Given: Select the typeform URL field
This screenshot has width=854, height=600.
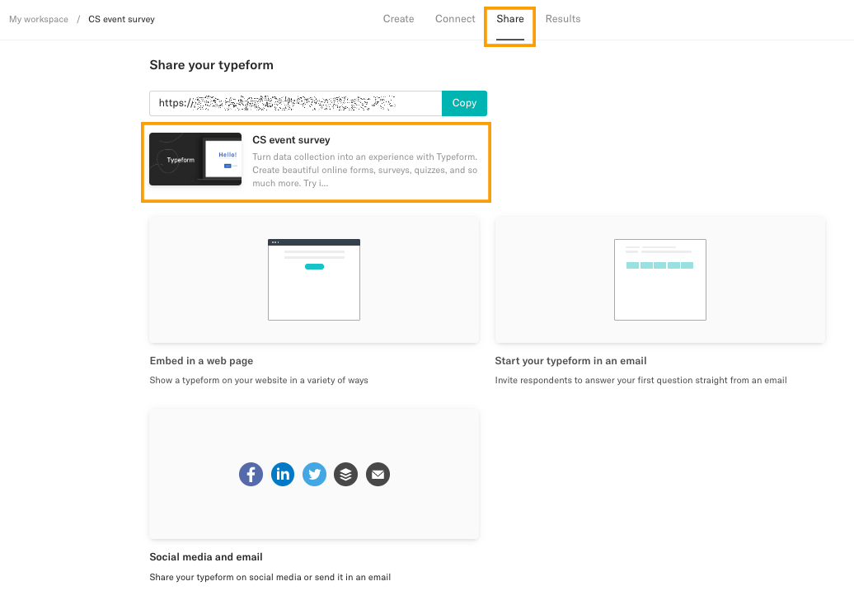Looking at the screenshot, I should 296,103.
